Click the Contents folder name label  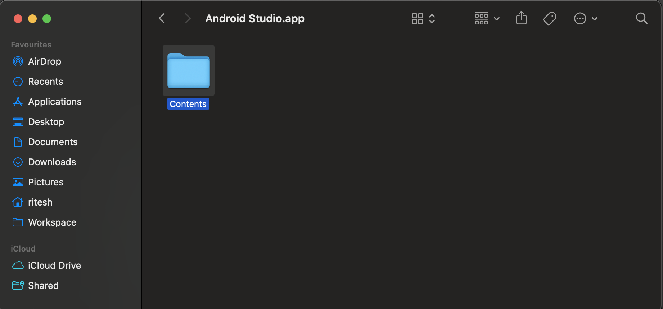[x=188, y=104]
